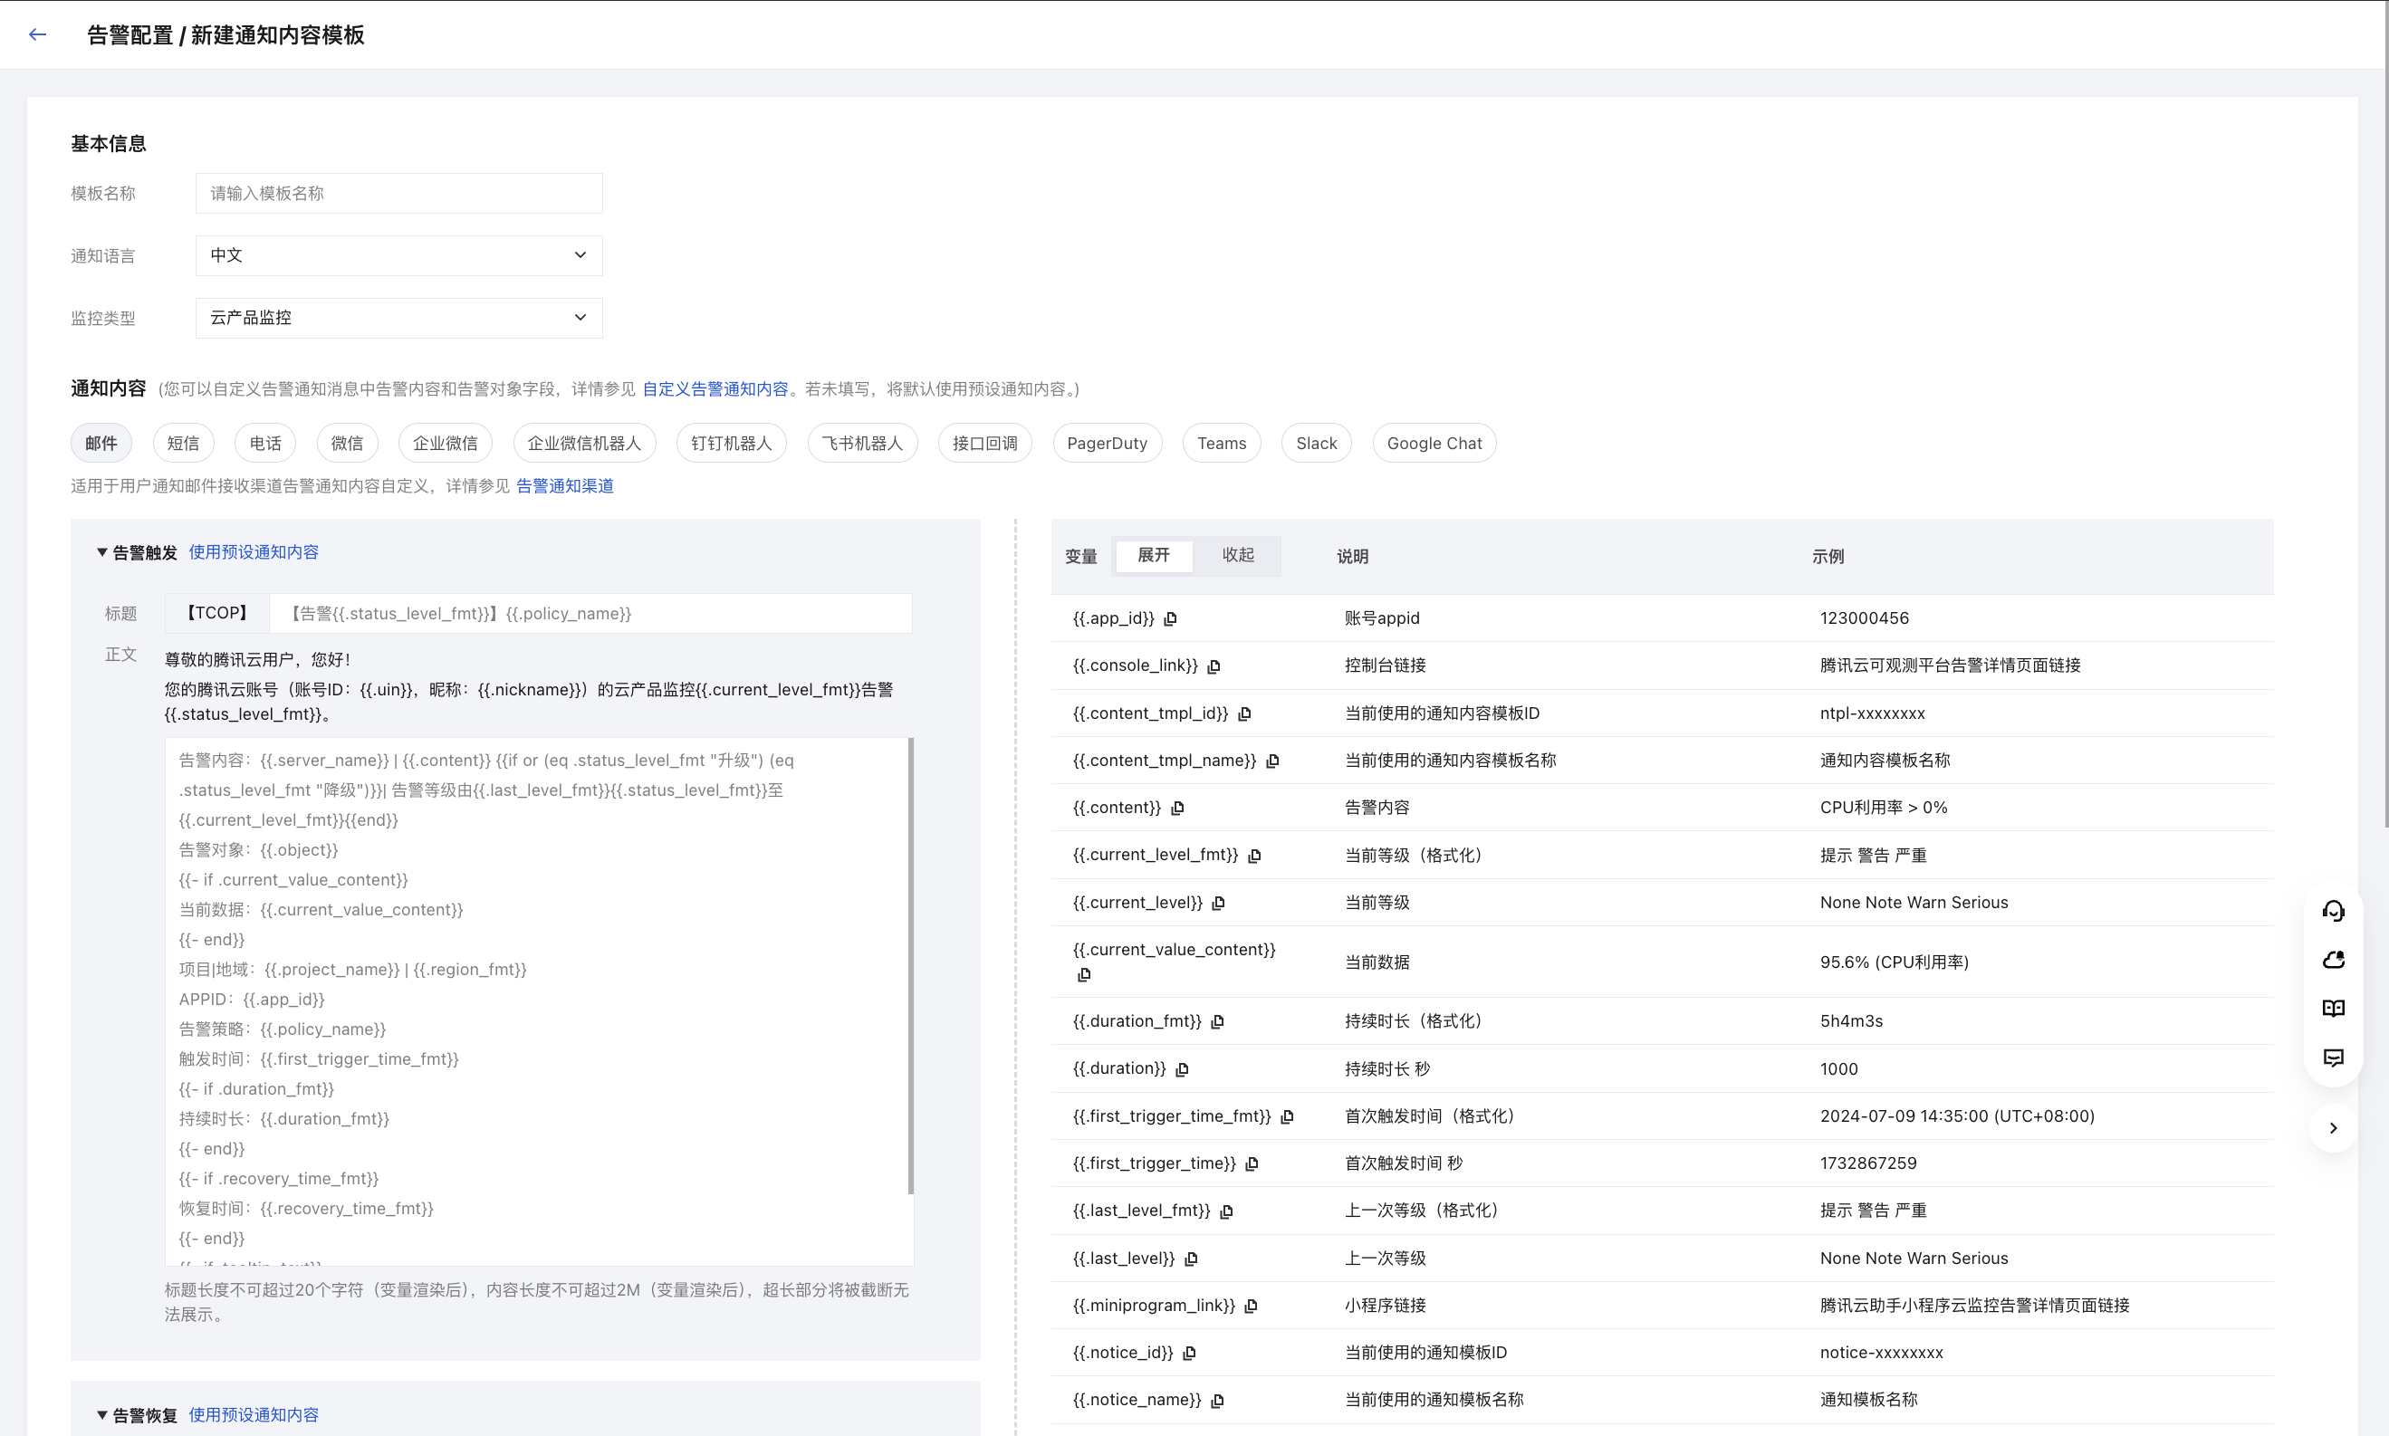This screenshot has width=2389, height=1436.
Task: Select the Teams channel tab
Action: click(1222, 443)
